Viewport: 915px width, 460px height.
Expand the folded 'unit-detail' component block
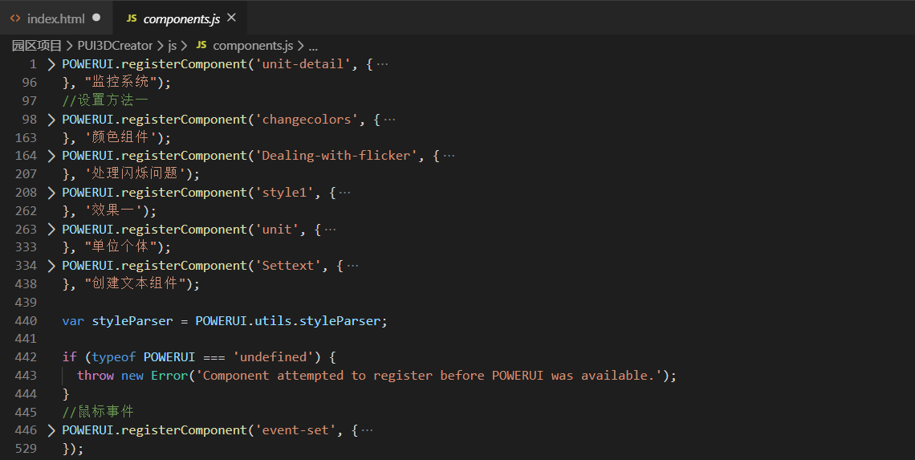click(51, 64)
